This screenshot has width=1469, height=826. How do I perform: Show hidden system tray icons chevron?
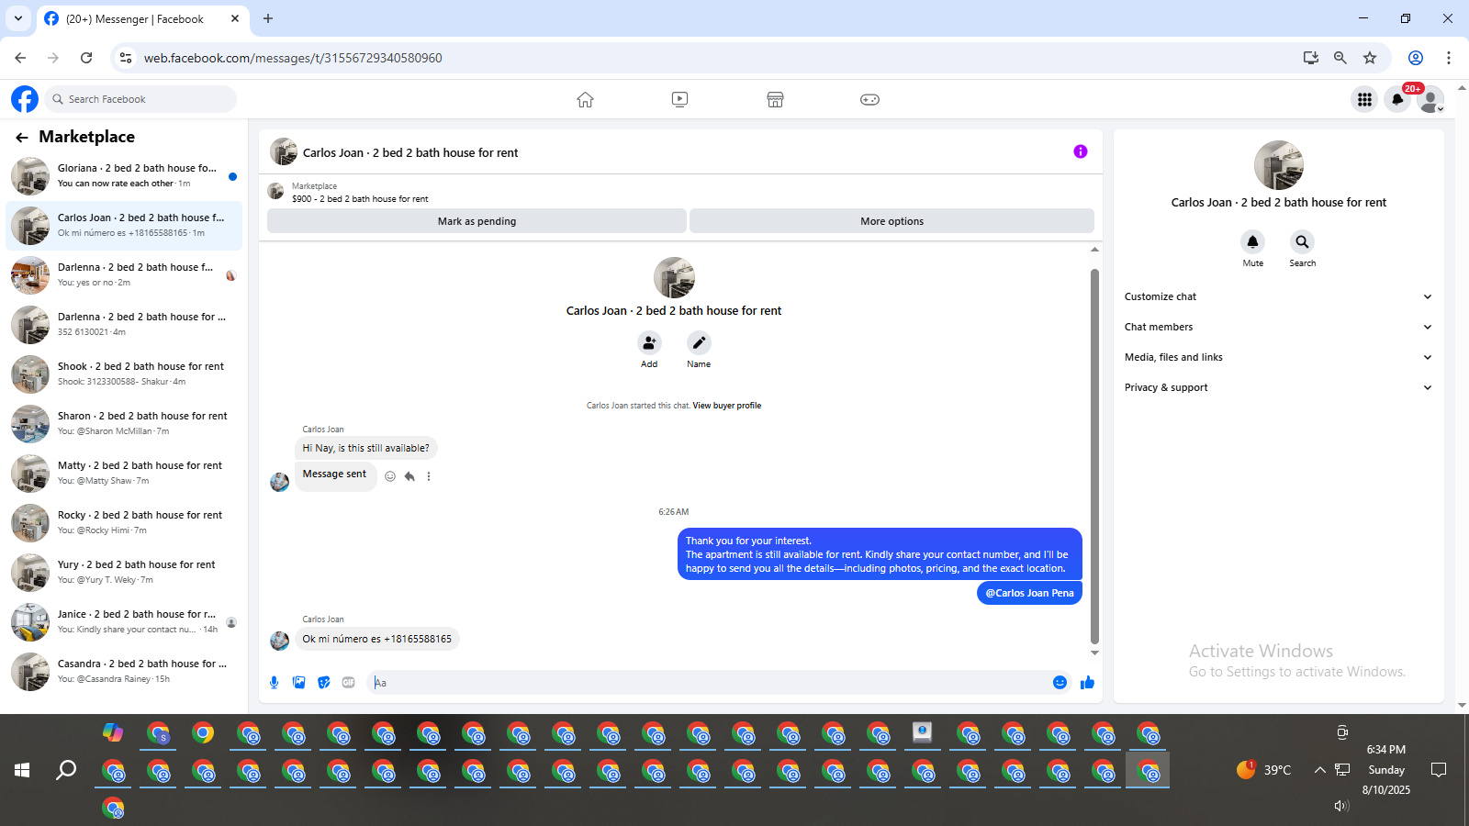[x=1319, y=770]
